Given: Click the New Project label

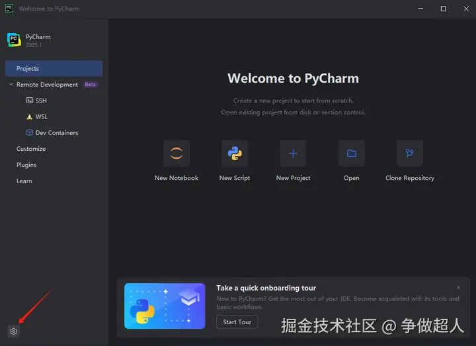Looking at the screenshot, I should 294,178.
